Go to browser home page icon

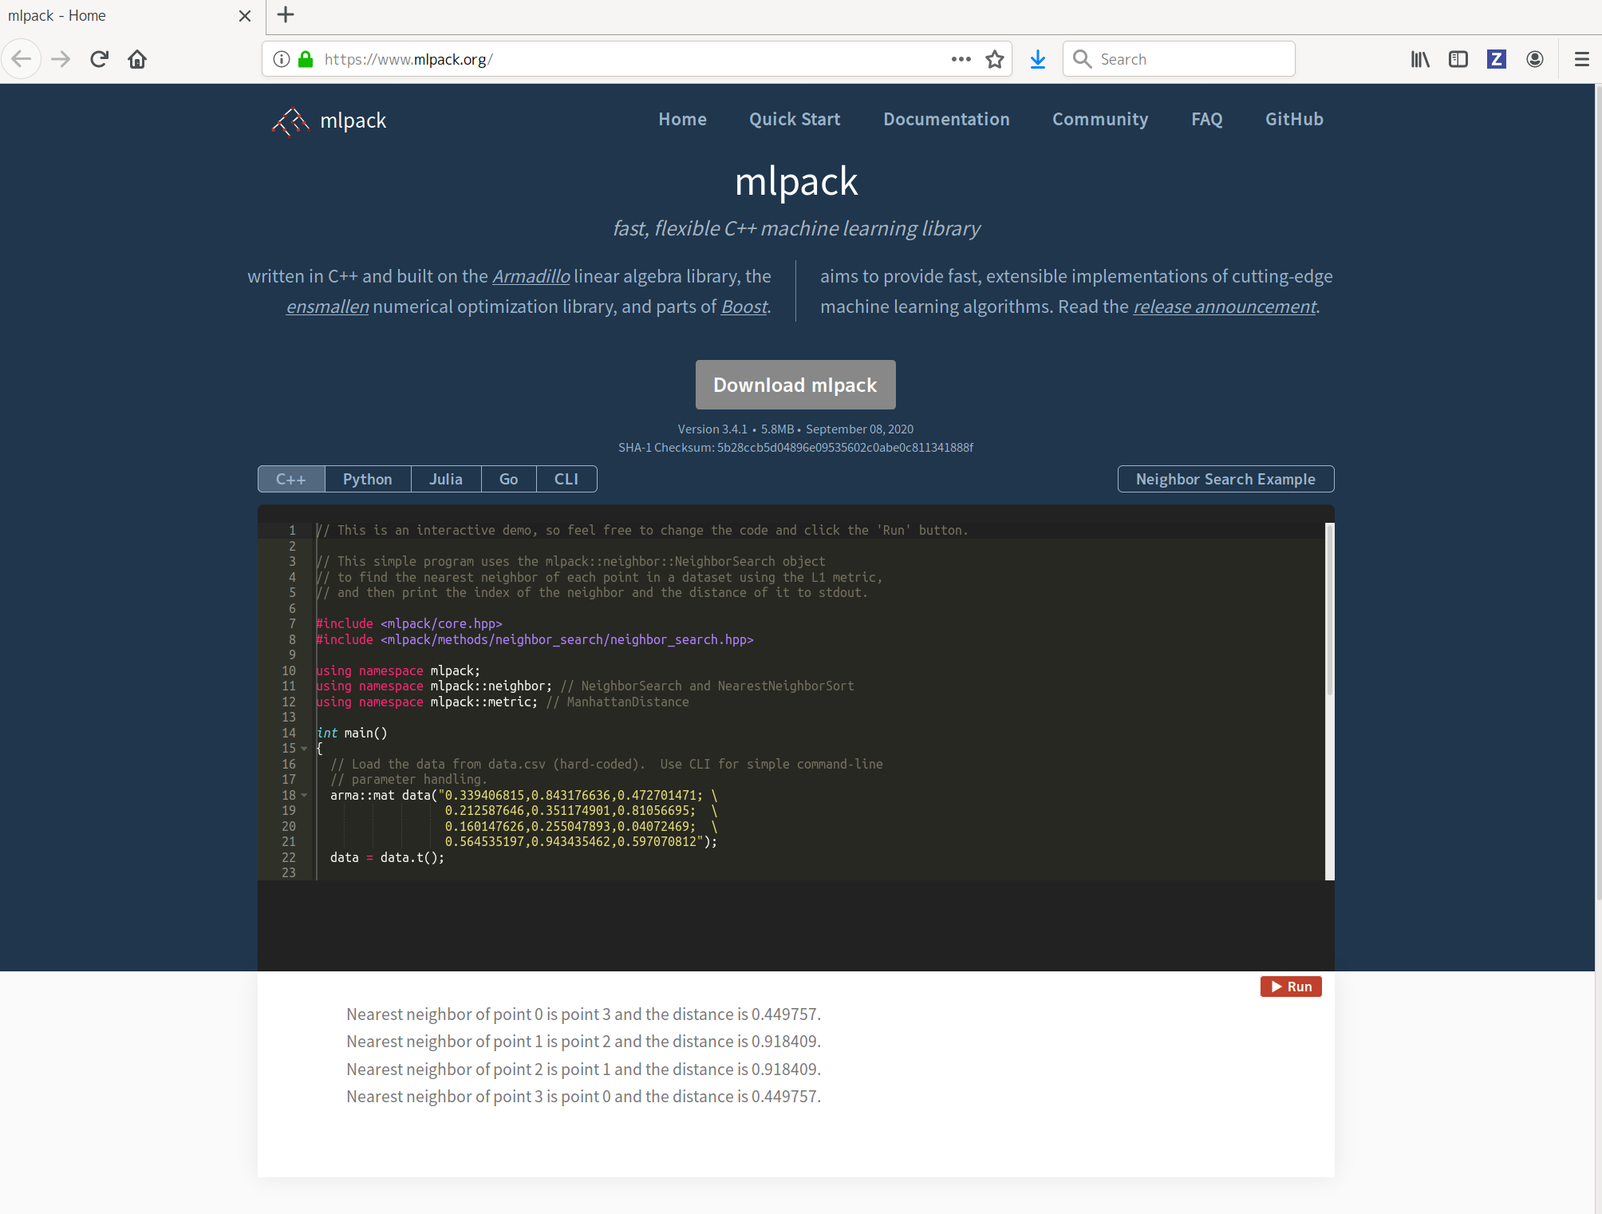click(x=137, y=59)
